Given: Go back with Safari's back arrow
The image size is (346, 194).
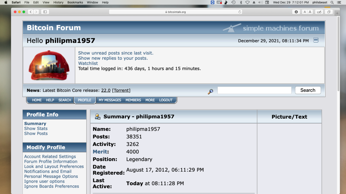Looking at the screenshot, I should pyautogui.click(x=31, y=12).
